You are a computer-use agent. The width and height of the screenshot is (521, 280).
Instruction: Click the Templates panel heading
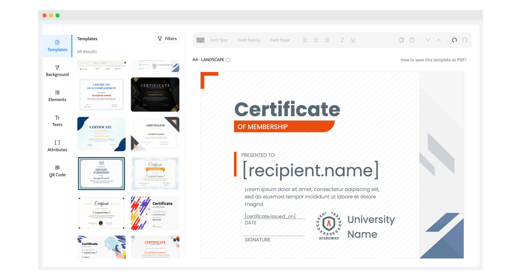pos(87,39)
